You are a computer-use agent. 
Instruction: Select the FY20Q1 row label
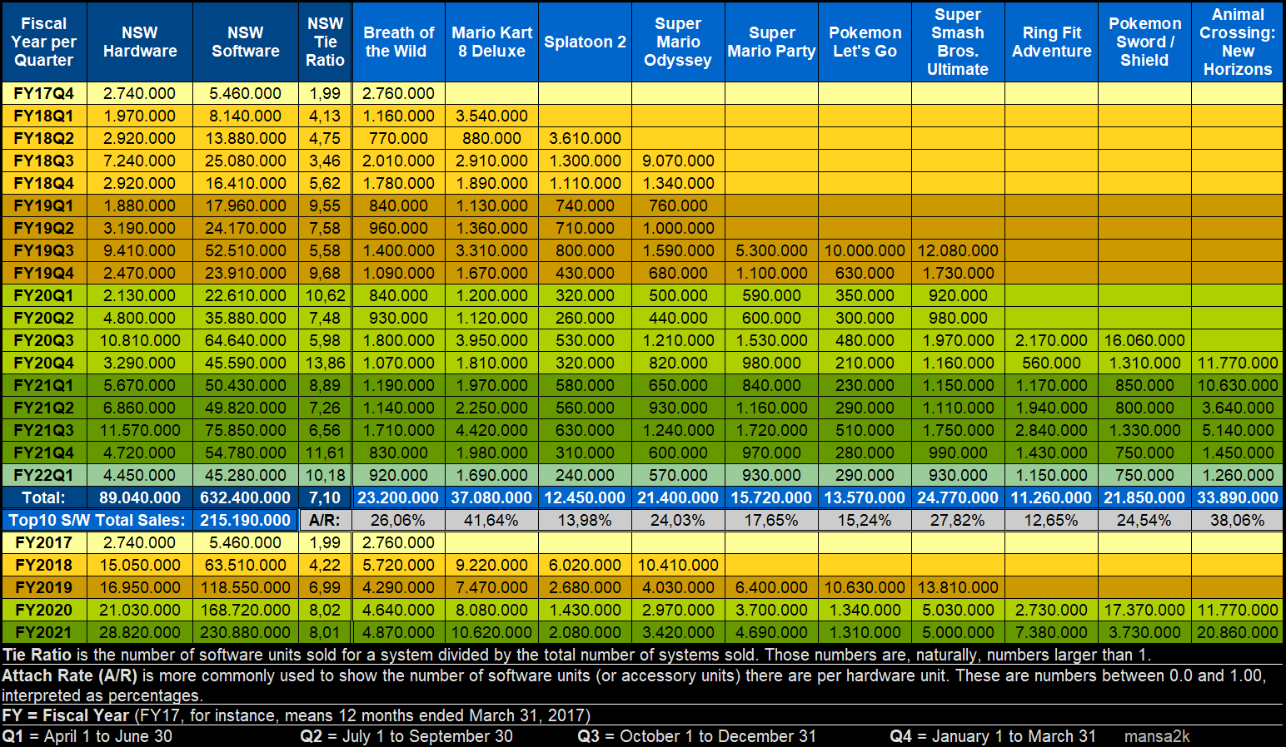pos(44,295)
